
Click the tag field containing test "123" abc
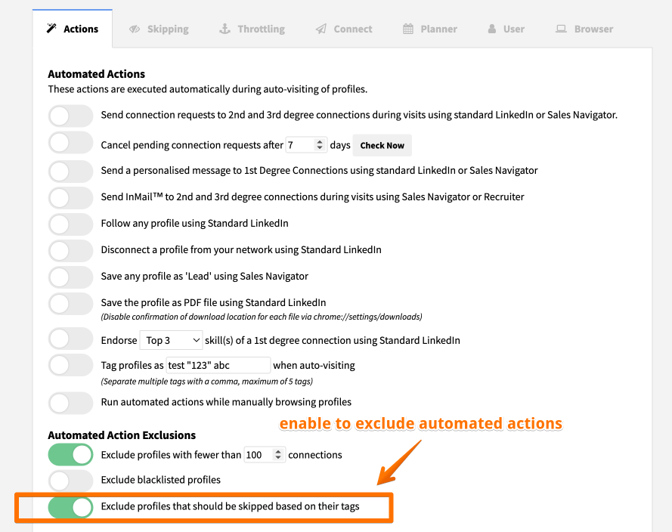click(x=218, y=365)
